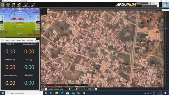Open Google Chrome from taskbar
The image size is (169, 95).
84,93
